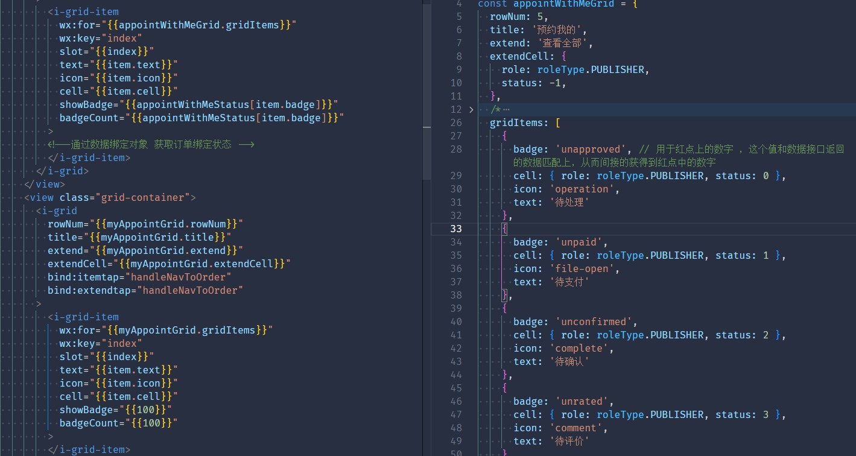Click the cell line with status: 1
The image size is (856, 456).
click(650, 255)
